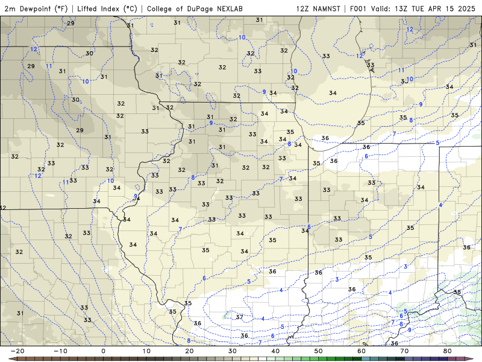This screenshot has width=482, height=362.
Task: Click the 38 dewpoint value on the map
Action: click(x=457, y=292)
